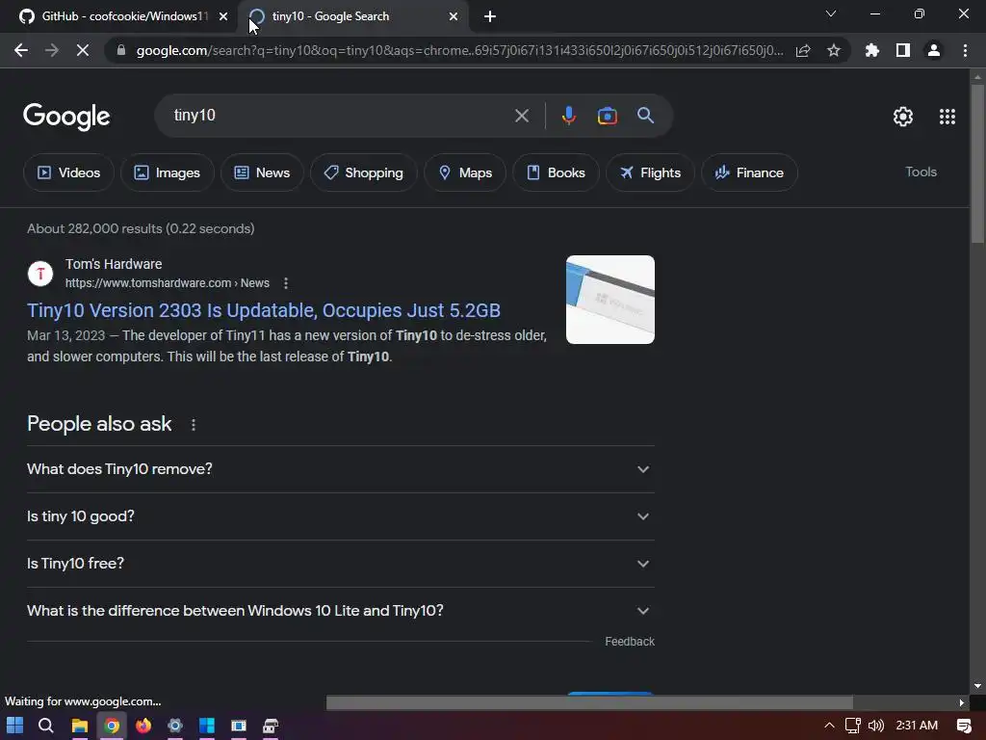Screen dimensions: 986x740
Task: Open Windows taskbar search
Action: point(46,726)
